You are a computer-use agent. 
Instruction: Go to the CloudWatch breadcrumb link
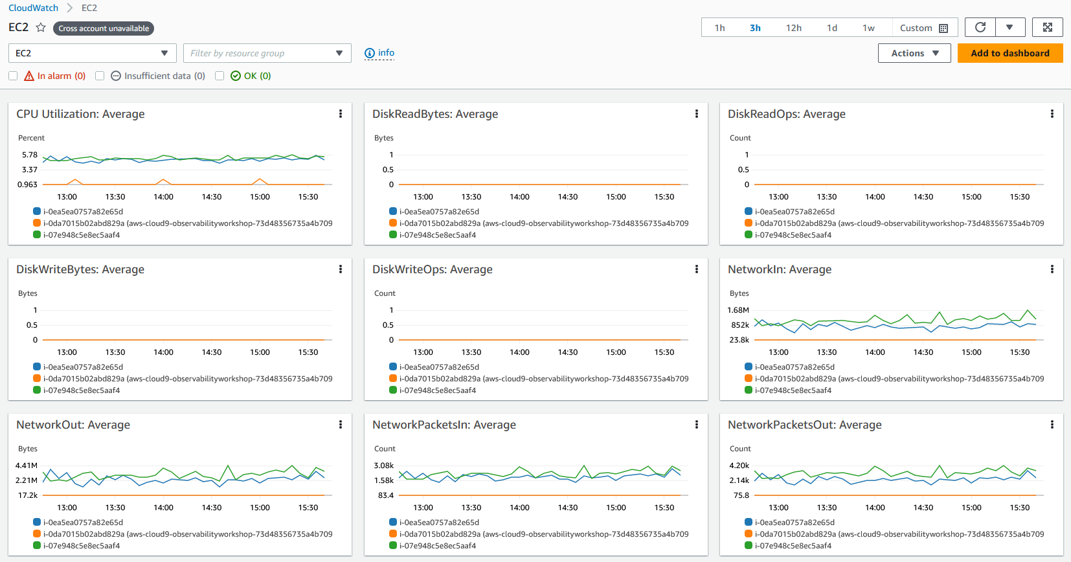pos(34,8)
